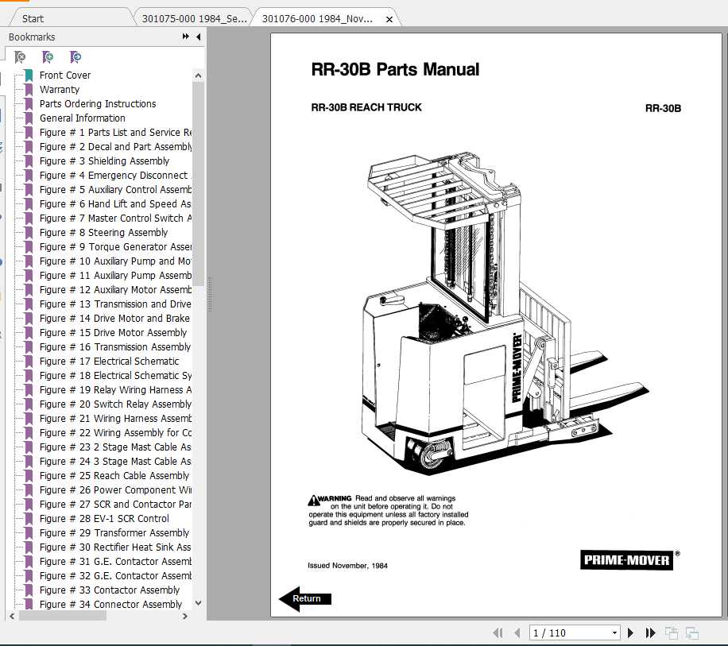Switch to the Start tab
Screen dimensions: 728x646
click(32, 17)
